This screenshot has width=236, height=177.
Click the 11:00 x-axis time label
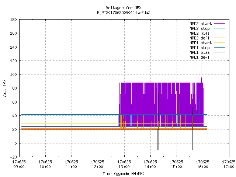click(x=72, y=167)
